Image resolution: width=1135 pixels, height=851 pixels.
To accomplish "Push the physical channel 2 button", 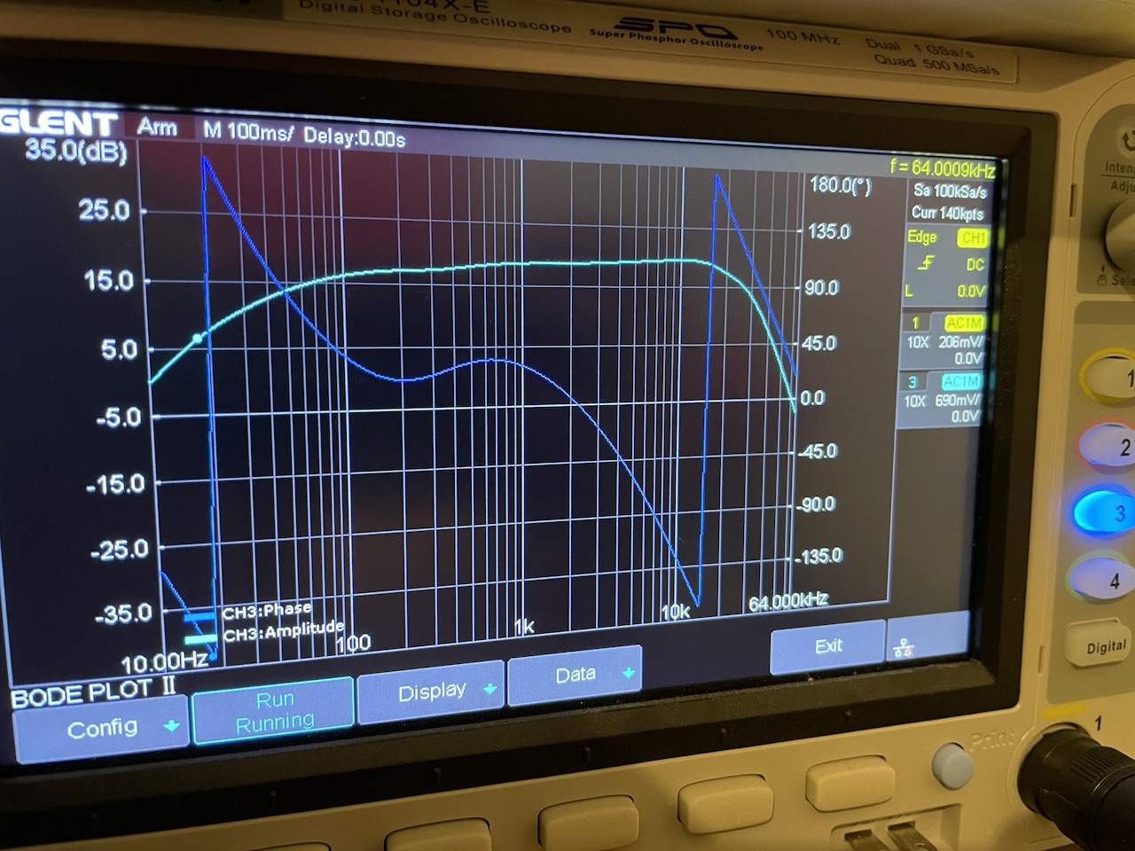I will [1108, 446].
